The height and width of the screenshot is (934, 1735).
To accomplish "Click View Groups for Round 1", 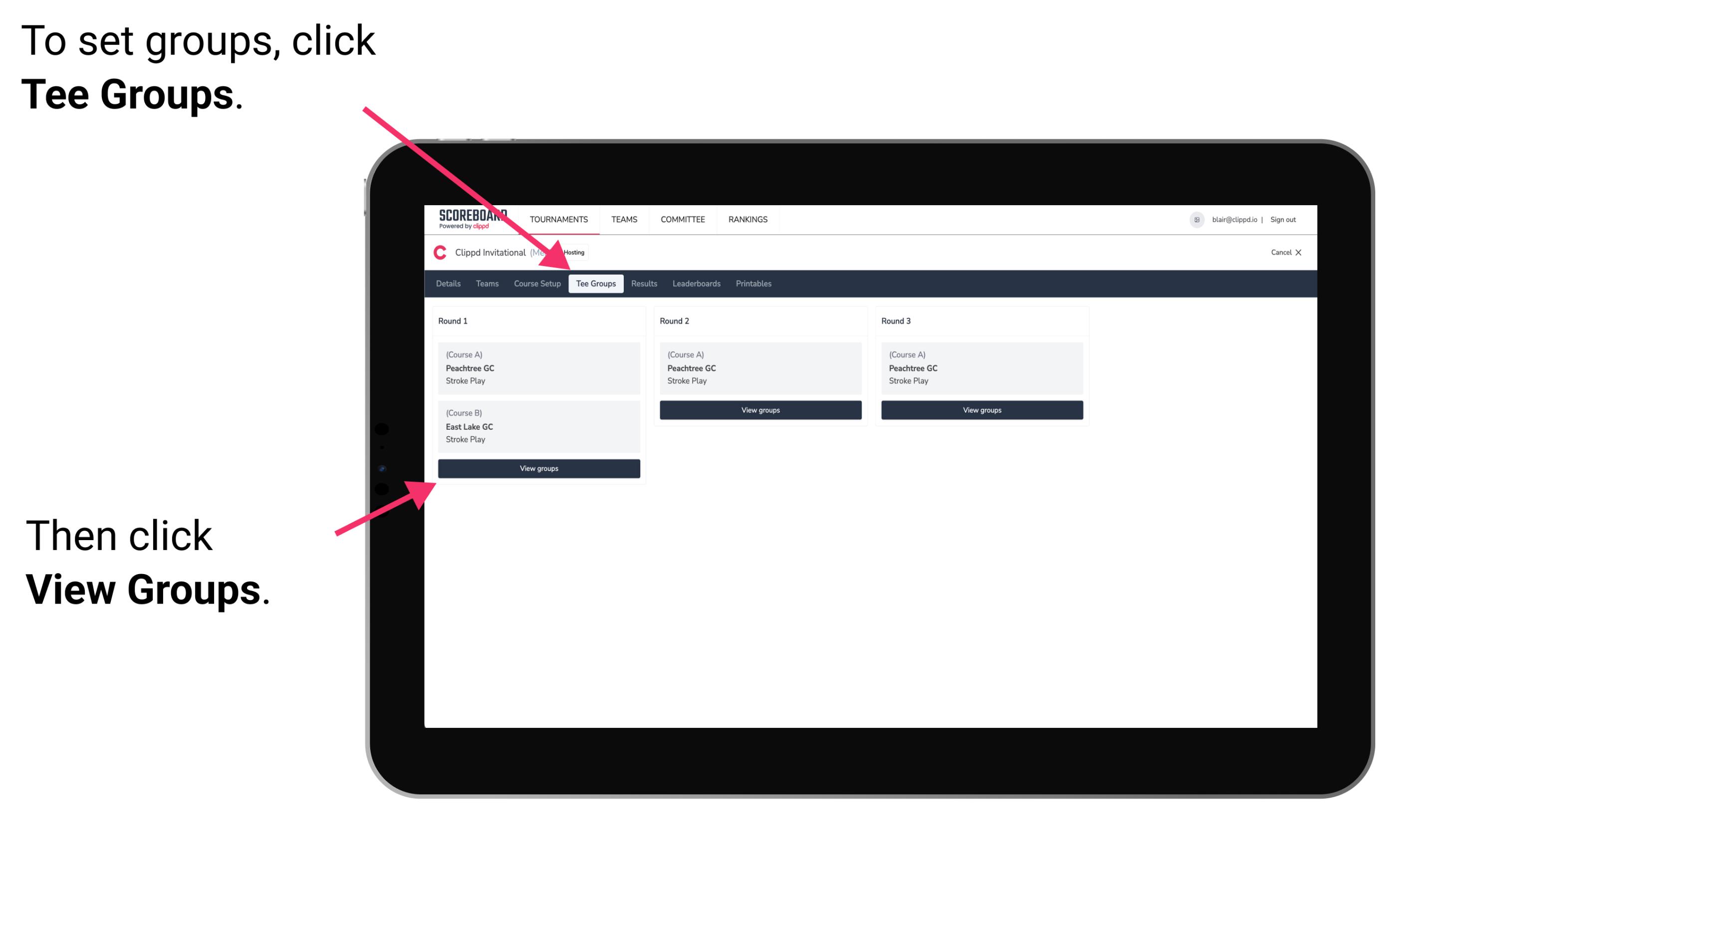I will click(x=538, y=468).
